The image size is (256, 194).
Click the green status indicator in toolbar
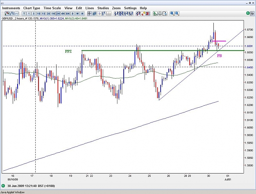(x=248, y=13)
